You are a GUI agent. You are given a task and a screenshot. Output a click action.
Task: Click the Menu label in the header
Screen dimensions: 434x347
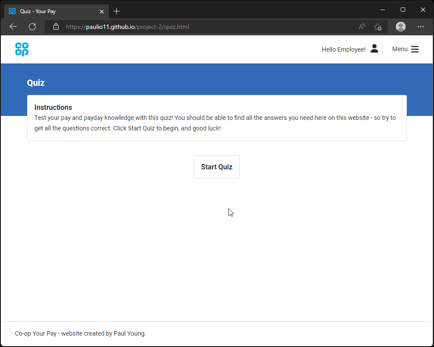(399, 49)
